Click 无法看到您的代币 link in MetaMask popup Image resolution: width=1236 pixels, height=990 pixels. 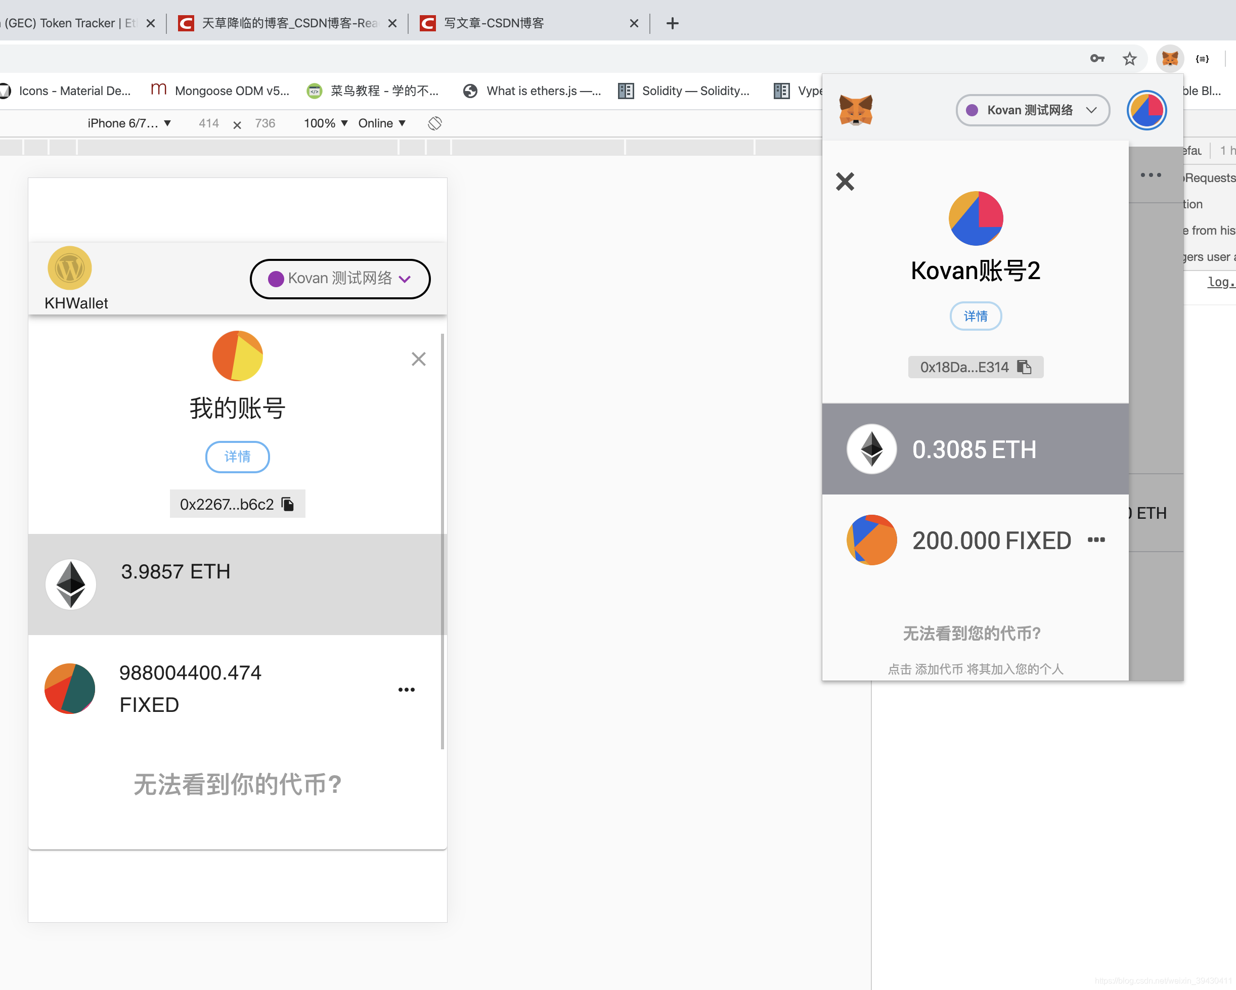pos(973,634)
